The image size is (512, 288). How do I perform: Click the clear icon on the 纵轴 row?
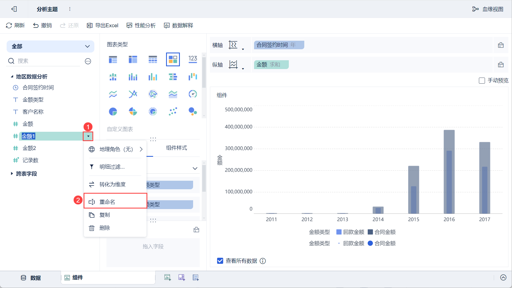click(x=501, y=65)
